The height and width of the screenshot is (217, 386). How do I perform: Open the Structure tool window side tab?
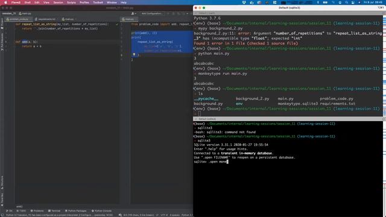[2, 182]
